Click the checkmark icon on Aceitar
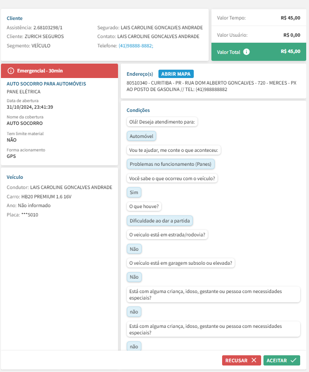 (293, 360)
